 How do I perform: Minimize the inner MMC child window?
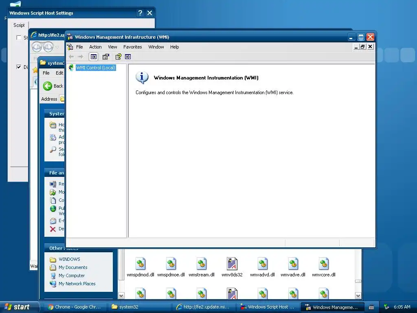point(356,47)
